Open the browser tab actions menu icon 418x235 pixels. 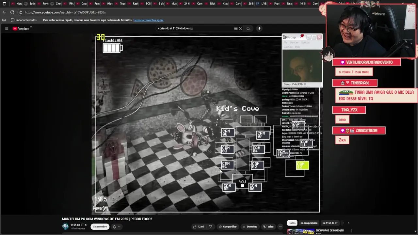click(x=4, y=4)
